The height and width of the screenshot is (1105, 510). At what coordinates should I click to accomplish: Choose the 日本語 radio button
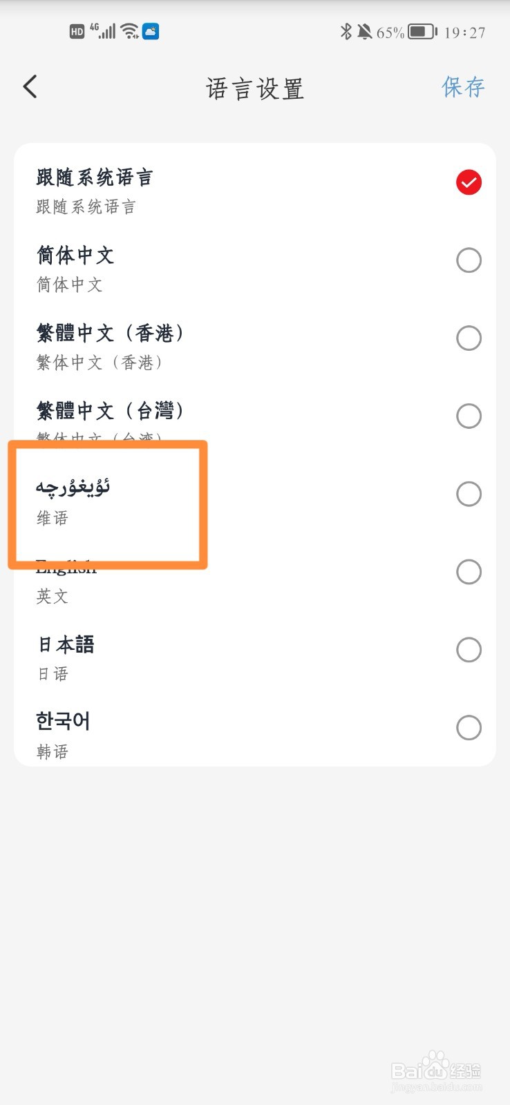pyautogui.click(x=469, y=650)
